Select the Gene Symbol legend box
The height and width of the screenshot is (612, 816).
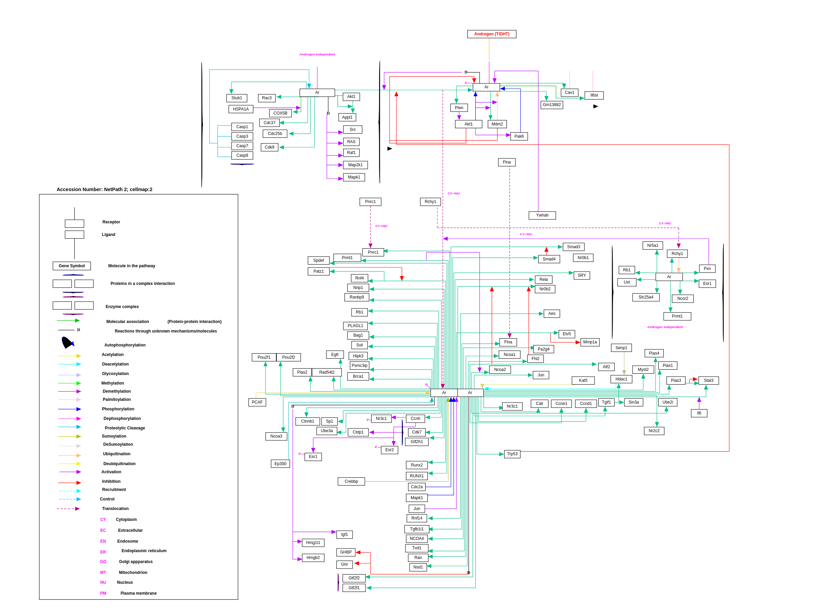pos(71,266)
